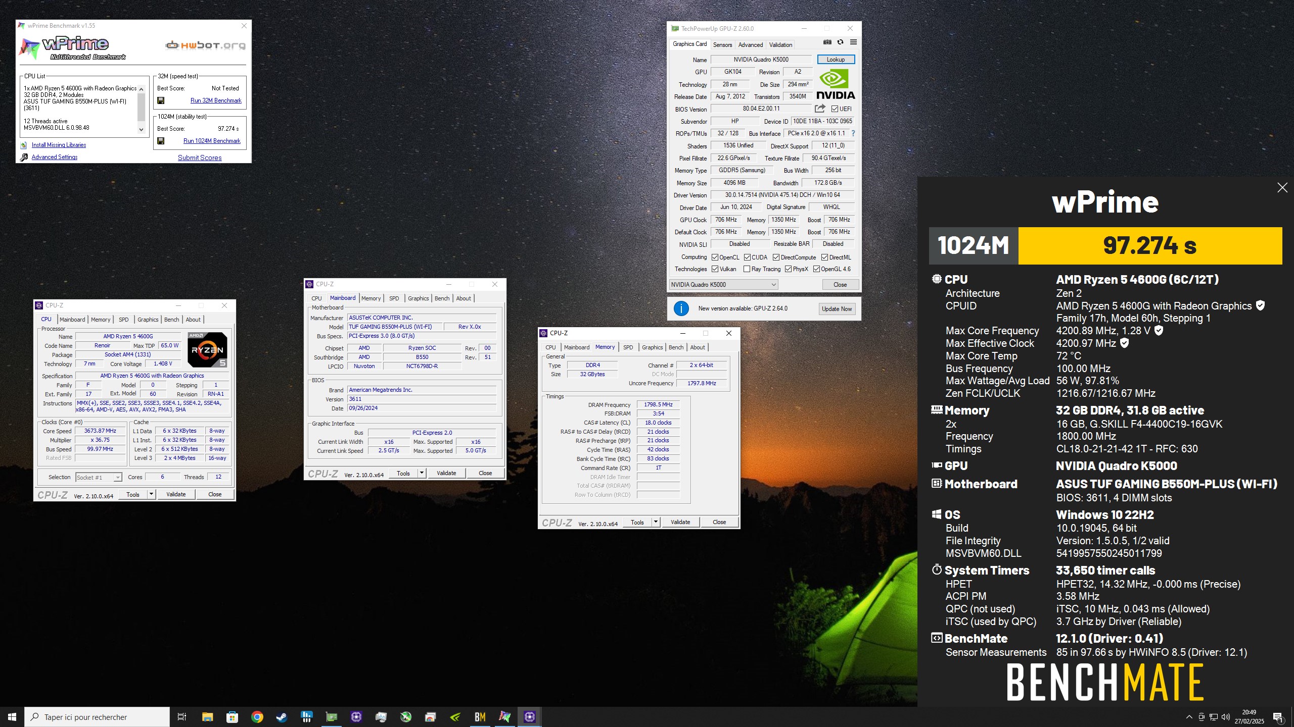Click the Bus Interface question mark icon
Viewport: 1294px width, 727px height.
click(x=853, y=133)
